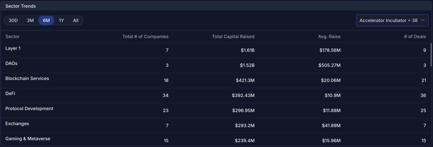Select the Blockchain Services sector

(27, 78)
